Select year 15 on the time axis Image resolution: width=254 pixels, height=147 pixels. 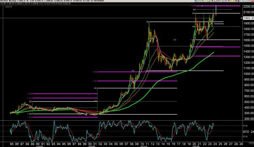coord(168,144)
